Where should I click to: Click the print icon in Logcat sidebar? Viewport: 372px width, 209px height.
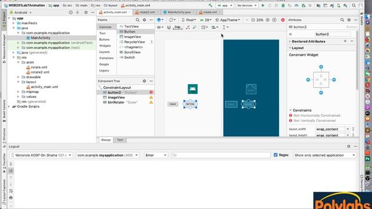pos(11,197)
